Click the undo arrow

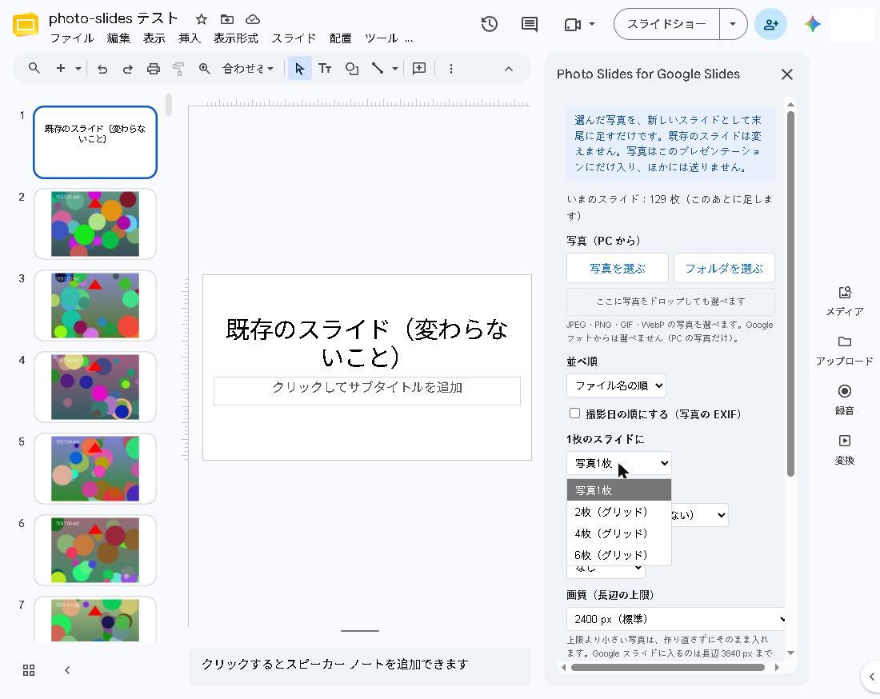102,69
